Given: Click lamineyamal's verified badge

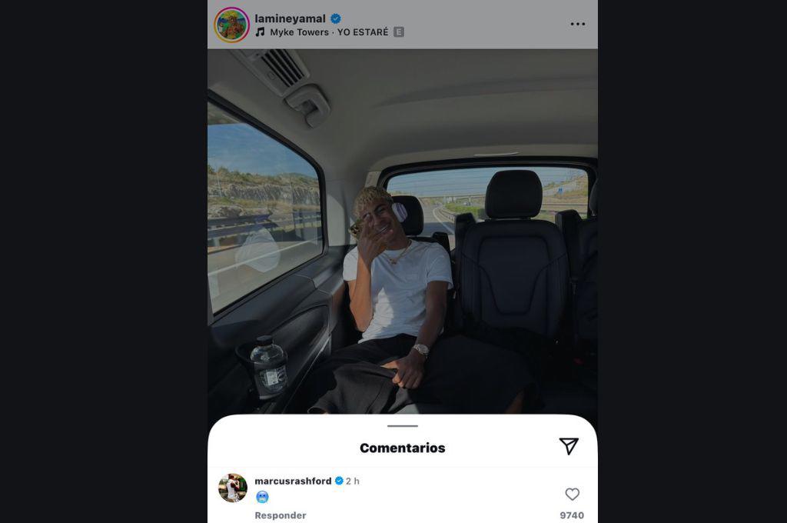Looking at the screenshot, I should click(x=336, y=18).
